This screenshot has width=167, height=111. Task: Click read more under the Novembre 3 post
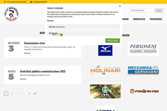pyautogui.click(x=27, y=53)
